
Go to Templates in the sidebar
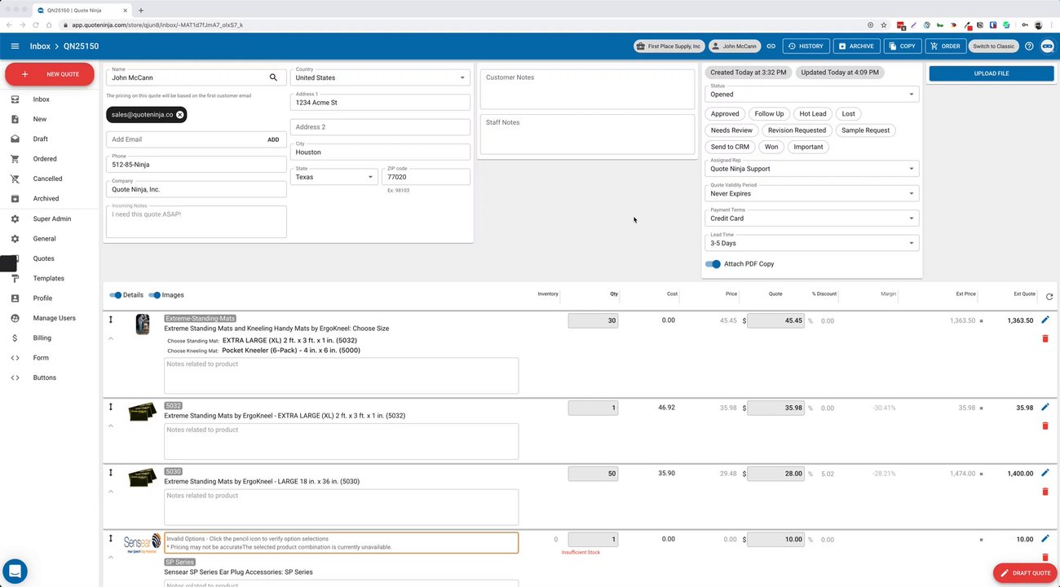pyautogui.click(x=50, y=279)
